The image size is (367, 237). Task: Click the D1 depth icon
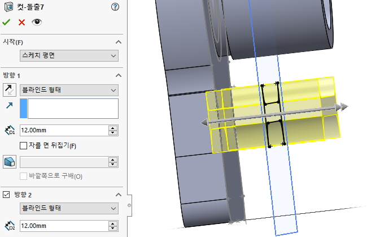point(10,130)
